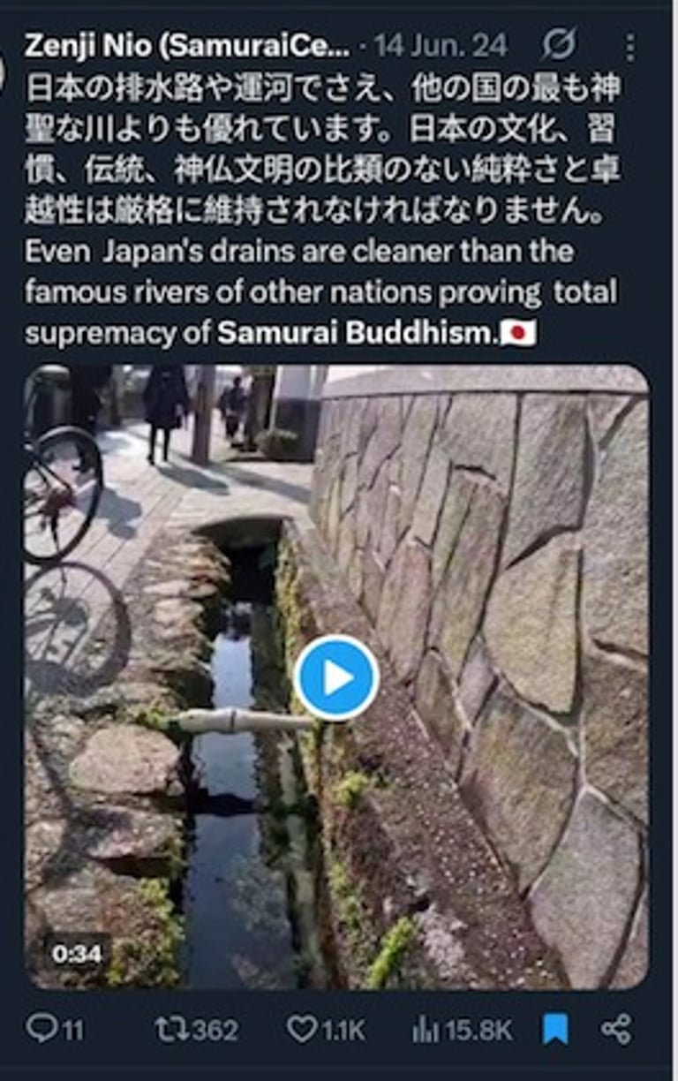The height and width of the screenshot is (1081, 678).
Task: Click the Japanese tweet text
Action: point(322,150)
